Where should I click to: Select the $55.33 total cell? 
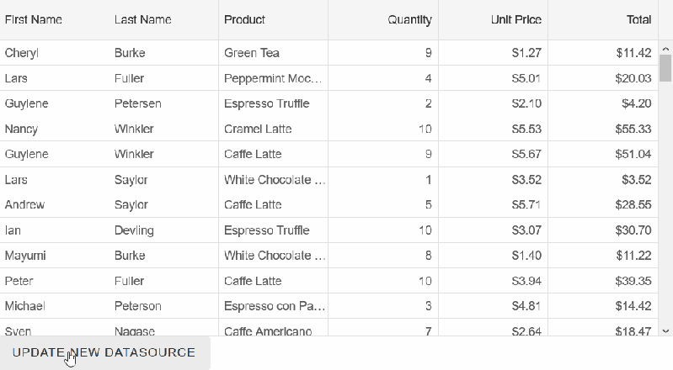633,129
